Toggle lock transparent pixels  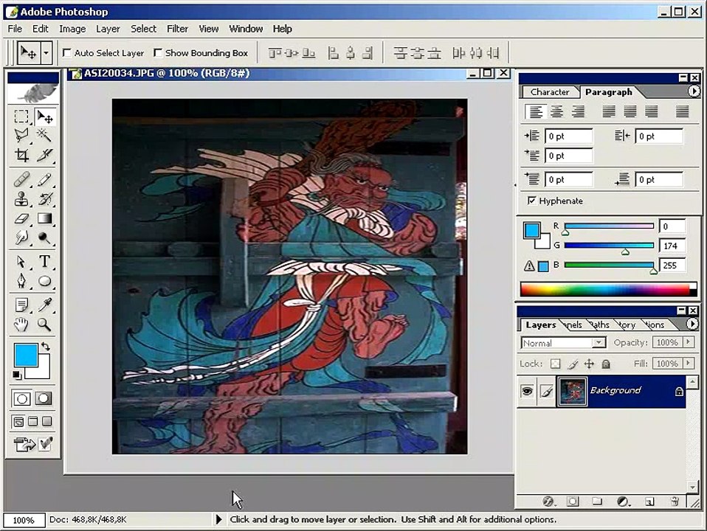tap(556, 364)
